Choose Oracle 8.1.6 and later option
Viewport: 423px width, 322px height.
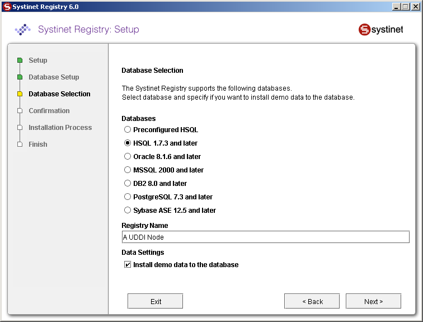tap(128, 157)
